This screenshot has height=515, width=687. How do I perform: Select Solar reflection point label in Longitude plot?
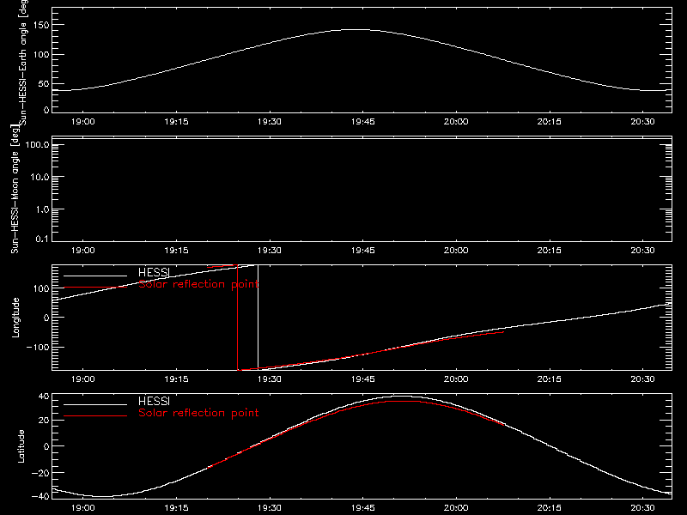point(198,284)
